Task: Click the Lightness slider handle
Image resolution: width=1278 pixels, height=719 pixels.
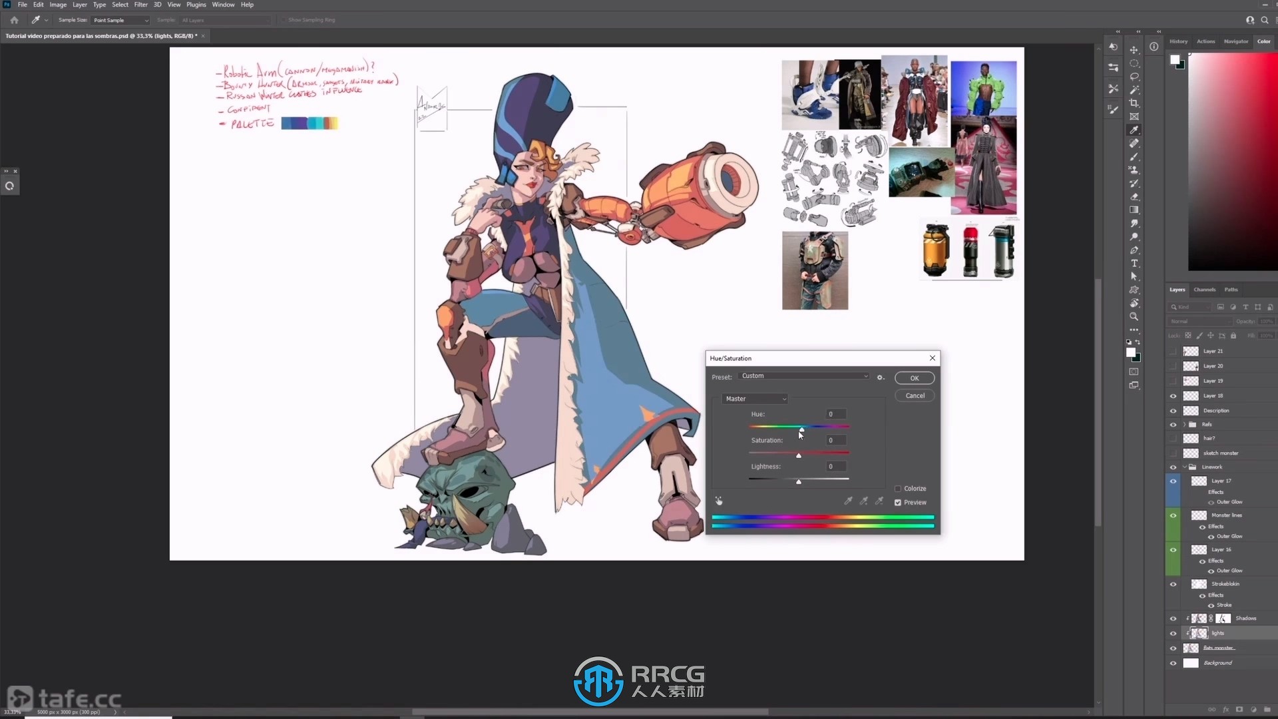Action: (799, 481)
